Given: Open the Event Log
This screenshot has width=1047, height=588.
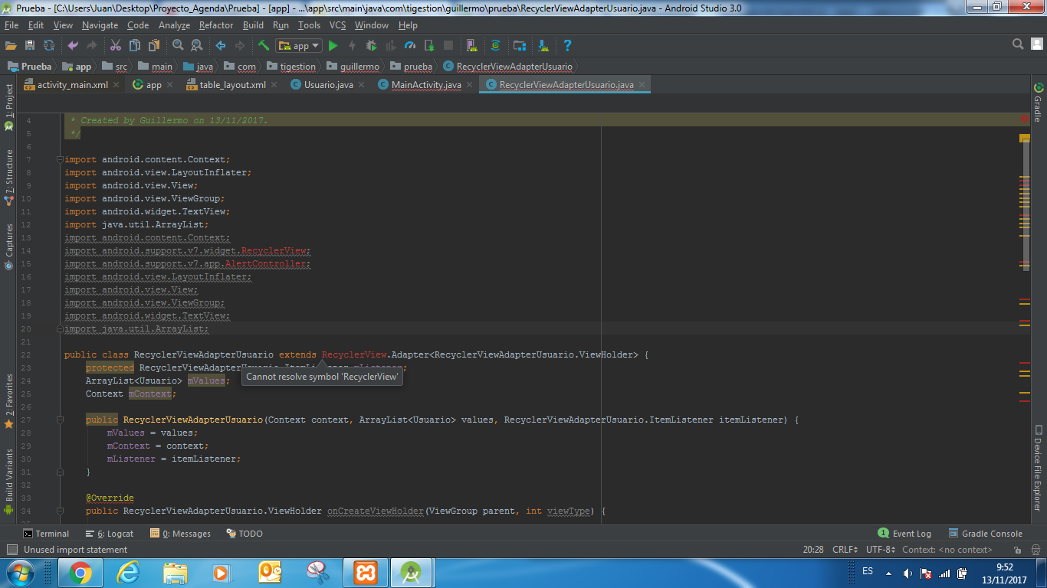Looking at the screenshot, I should click(904, 534).
